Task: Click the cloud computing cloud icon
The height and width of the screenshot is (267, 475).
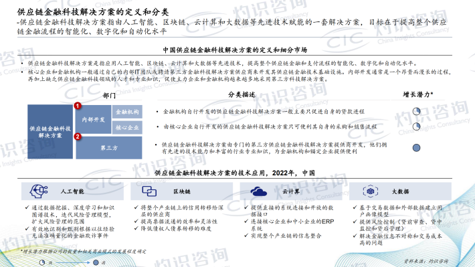Action: [x=258, y=191]
